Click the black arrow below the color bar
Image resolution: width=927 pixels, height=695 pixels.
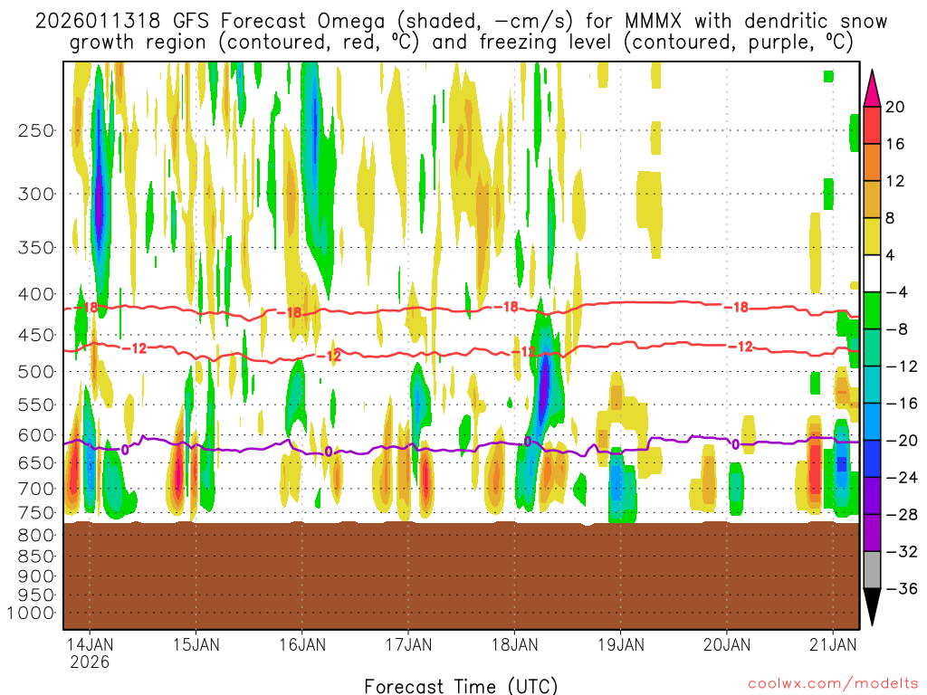873,606
